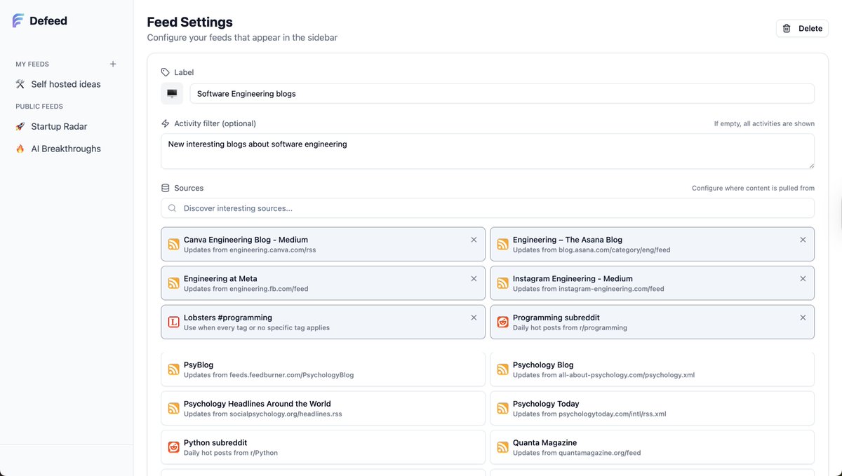Click the Activity filter text area
842x476 pixels.
tap(488, 151)
